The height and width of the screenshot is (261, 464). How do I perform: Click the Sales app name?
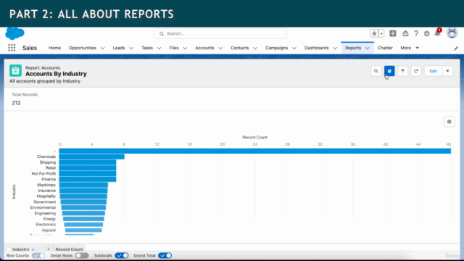(30, 48)
